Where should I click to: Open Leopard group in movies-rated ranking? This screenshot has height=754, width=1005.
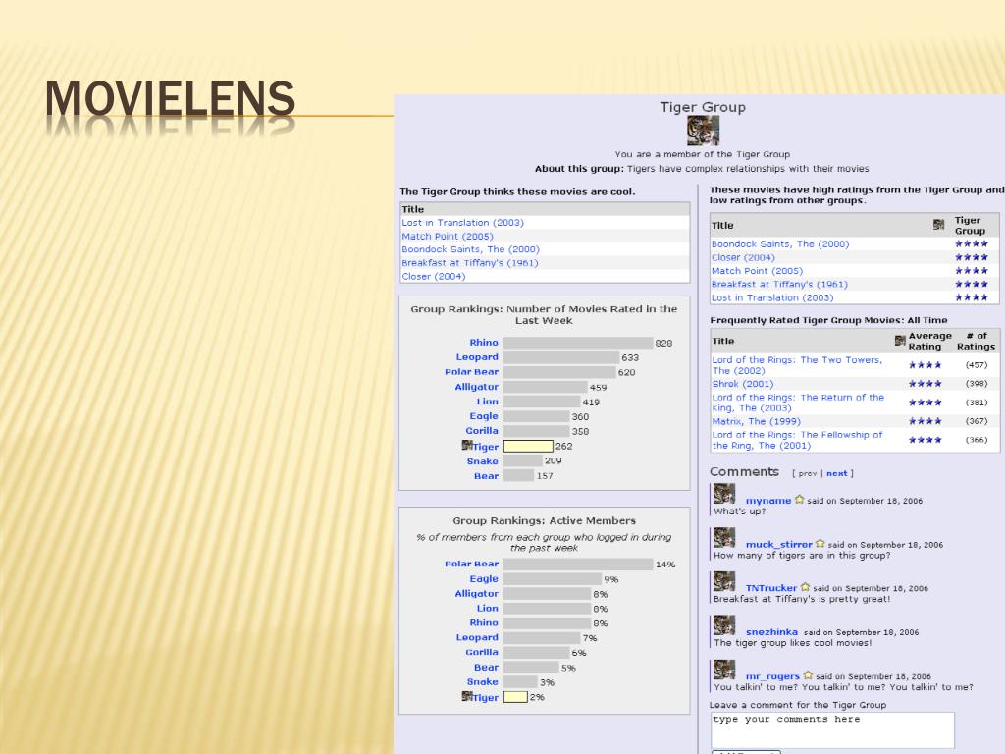click(477, 357)
